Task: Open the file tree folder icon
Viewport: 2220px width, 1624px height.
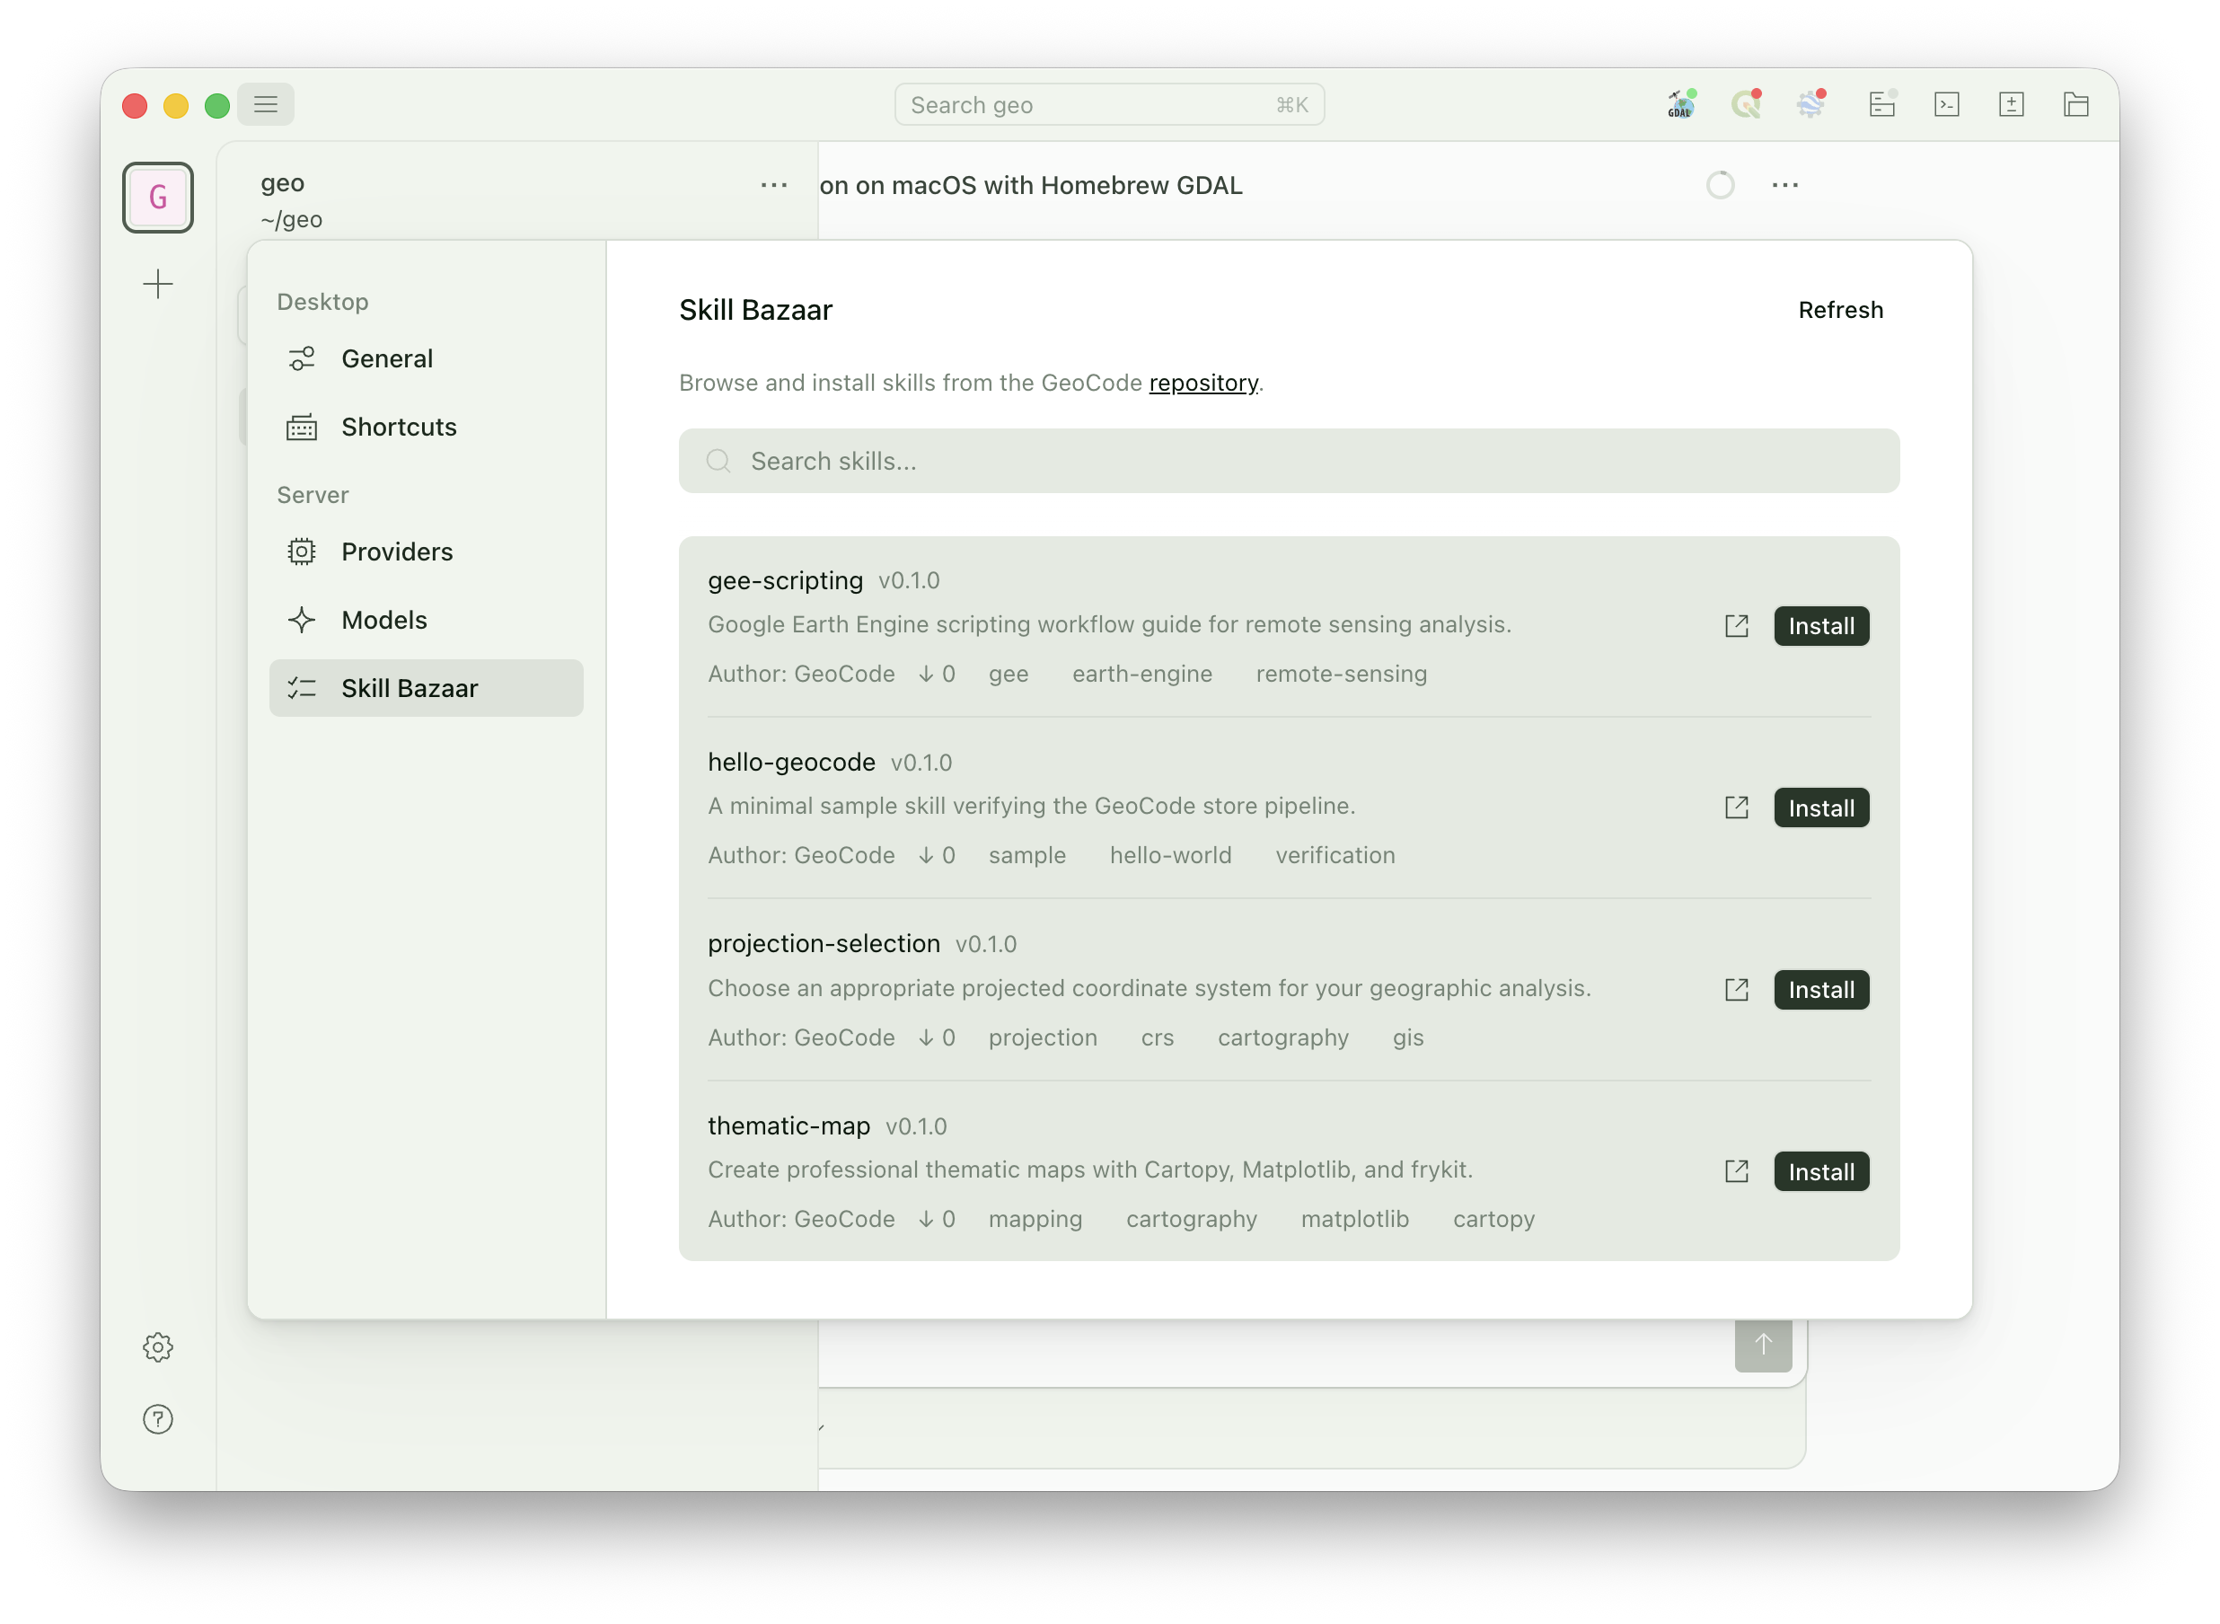Action: pos(2075,104)
